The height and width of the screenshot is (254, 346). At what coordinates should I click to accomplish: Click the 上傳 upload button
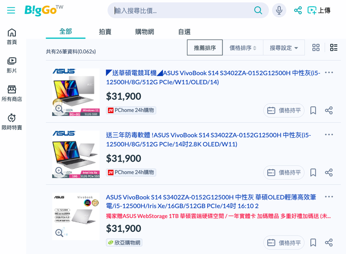pos(319,10)
